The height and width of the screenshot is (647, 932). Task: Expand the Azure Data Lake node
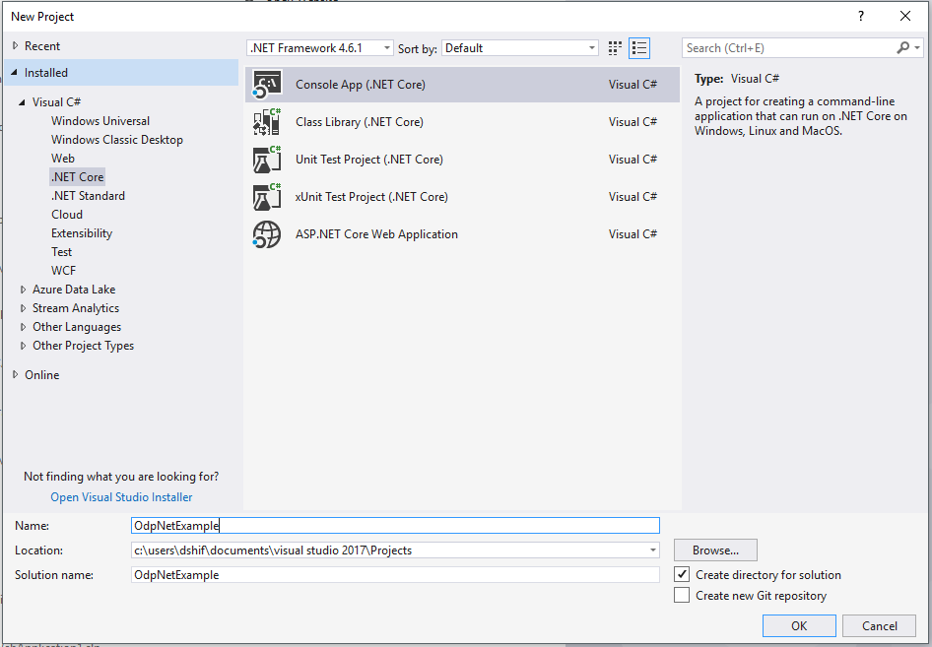pyautogui.click(x=24, y=290)
